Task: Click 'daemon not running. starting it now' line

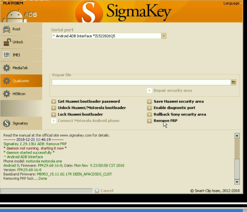Action: (x=35, y=148)
